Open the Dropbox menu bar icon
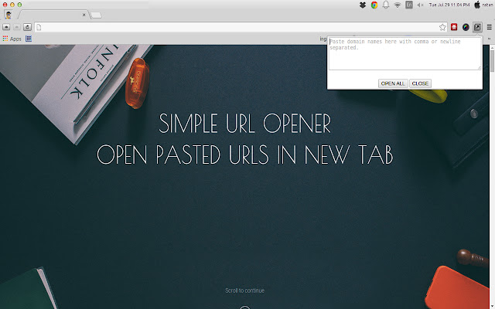This screenshot has width=495, height=309. 363,5
